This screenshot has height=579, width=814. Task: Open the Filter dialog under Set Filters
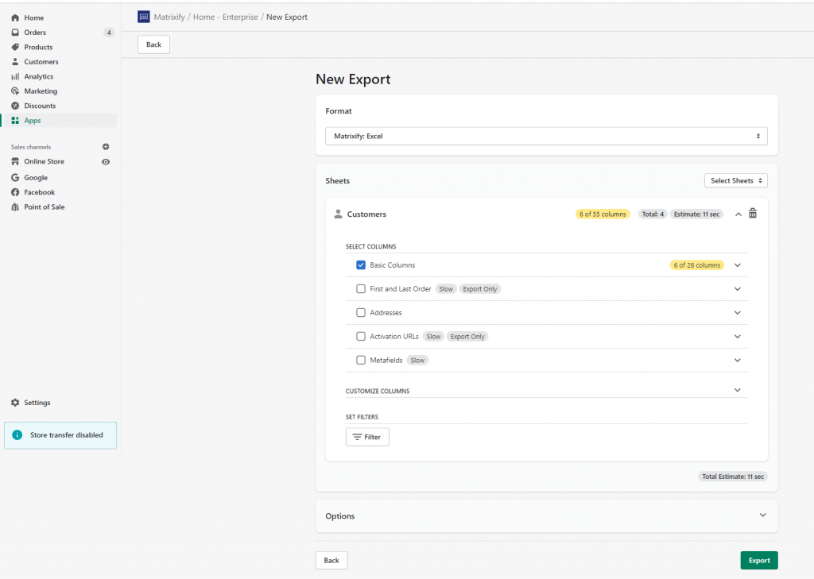point(367,436)
